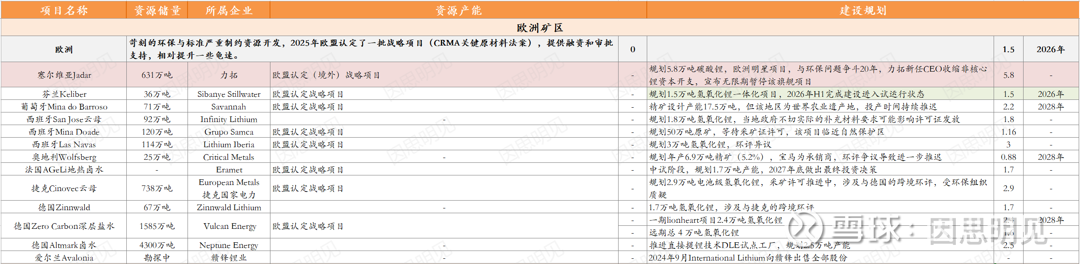Click 欧盟认定（境外）战略项目 cell
The image size is (1080, 264).
pyautogui.click(x=444, y=75)
